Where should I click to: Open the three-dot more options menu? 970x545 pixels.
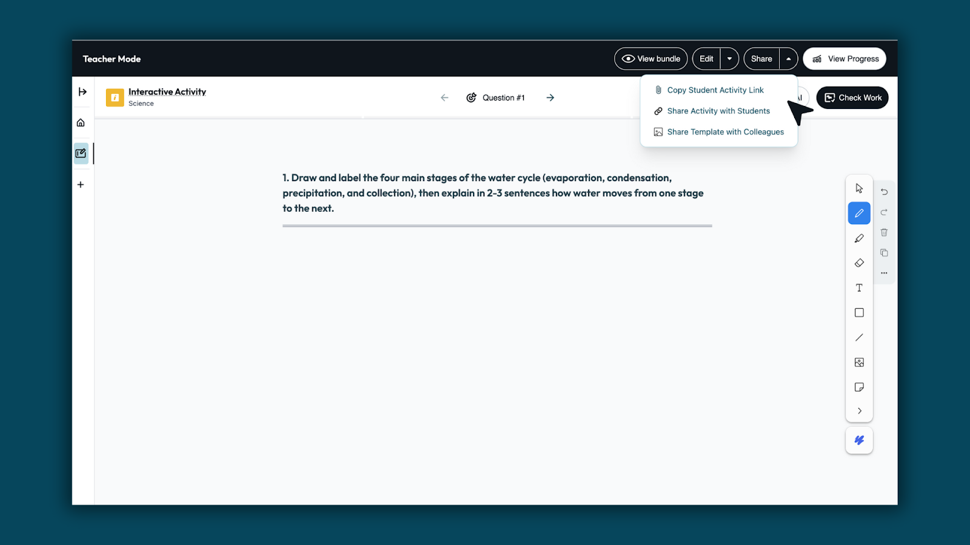click(884, 273)
